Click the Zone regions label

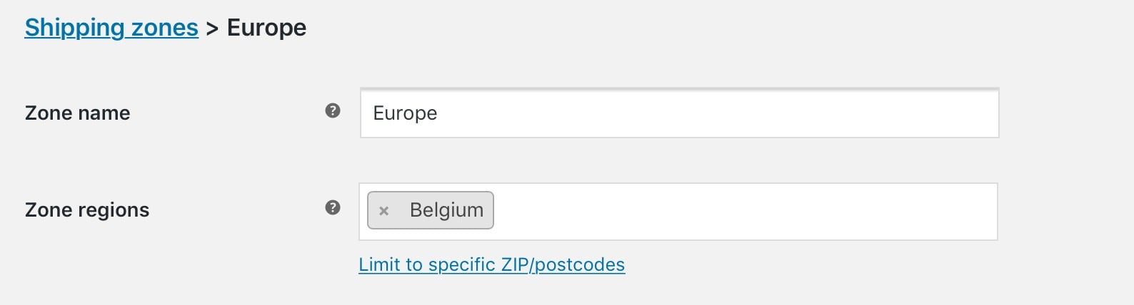pyautogui.click(x=87, y=210)
